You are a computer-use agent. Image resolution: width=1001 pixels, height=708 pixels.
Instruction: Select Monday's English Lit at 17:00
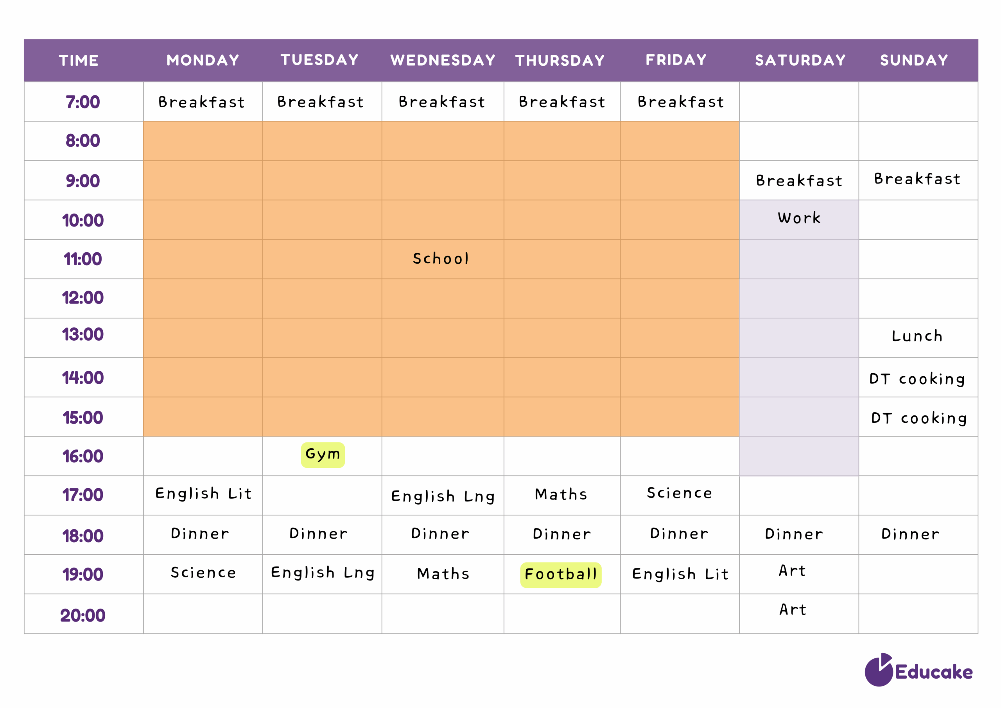point(204,494)
